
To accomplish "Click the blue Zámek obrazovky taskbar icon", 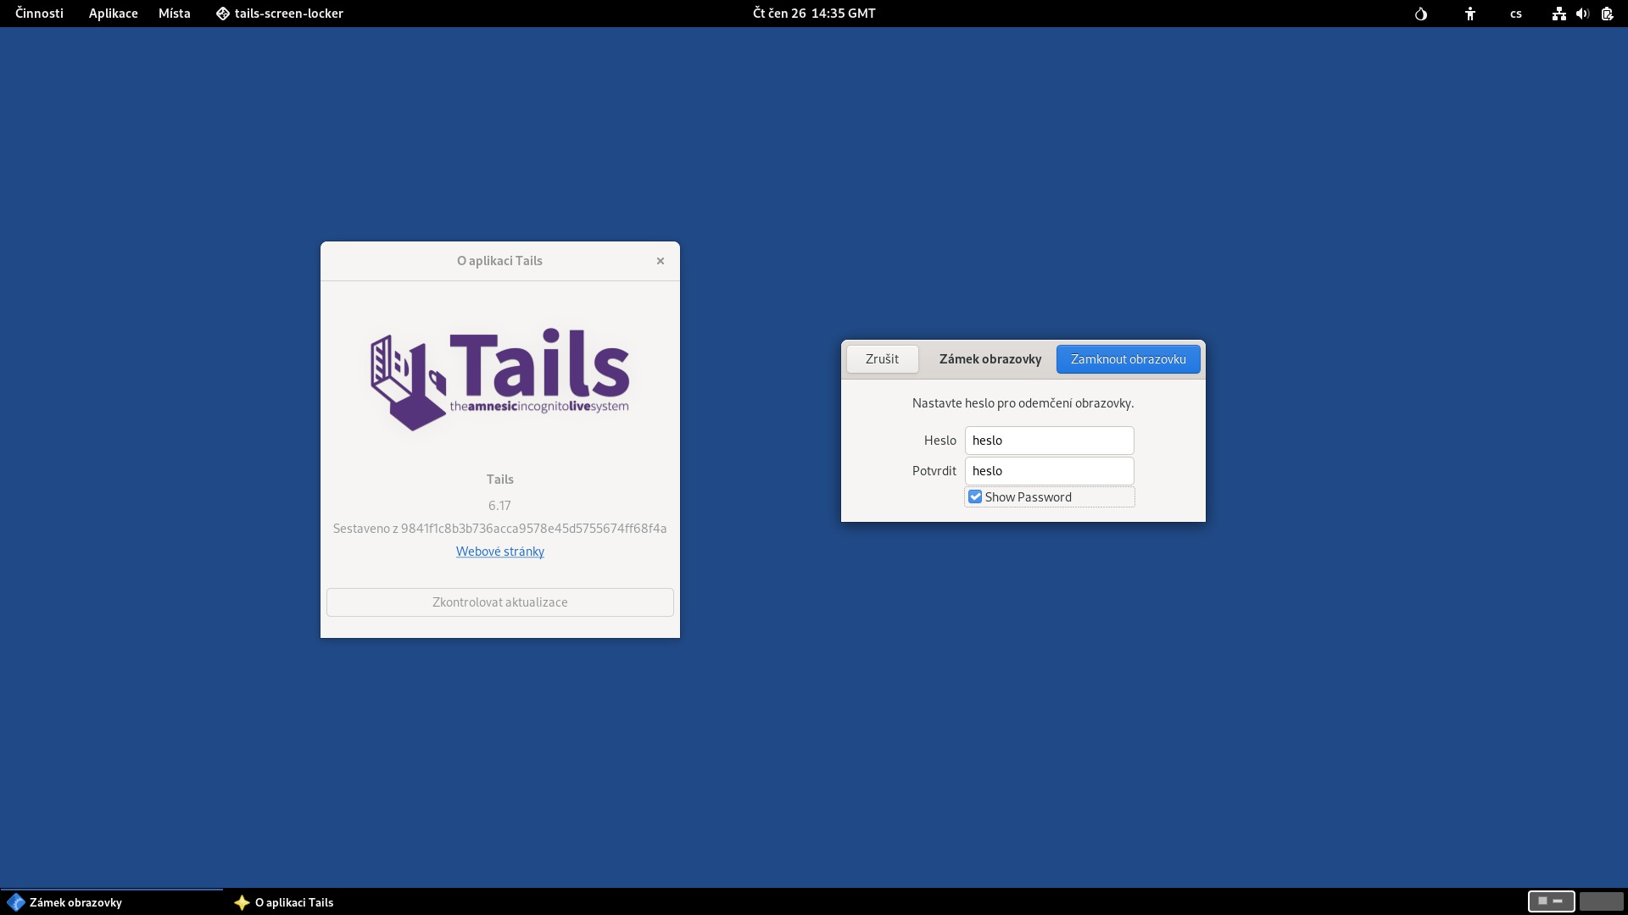I will [x=15, y=902].
